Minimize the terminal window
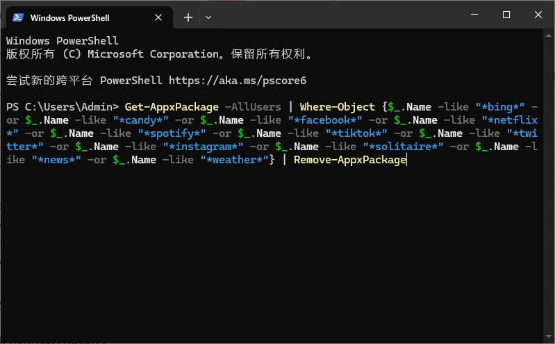The height and width of the screenshot is (344, 555). point(474,15)
